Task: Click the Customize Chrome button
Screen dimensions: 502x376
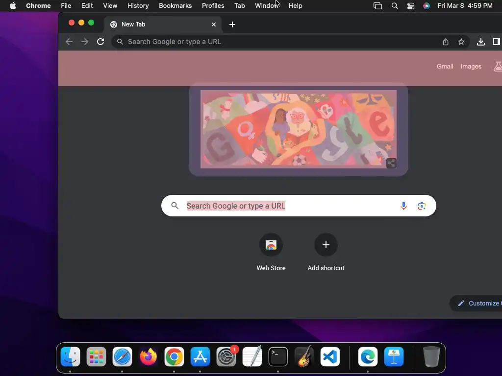Action: tap(477, 303)
